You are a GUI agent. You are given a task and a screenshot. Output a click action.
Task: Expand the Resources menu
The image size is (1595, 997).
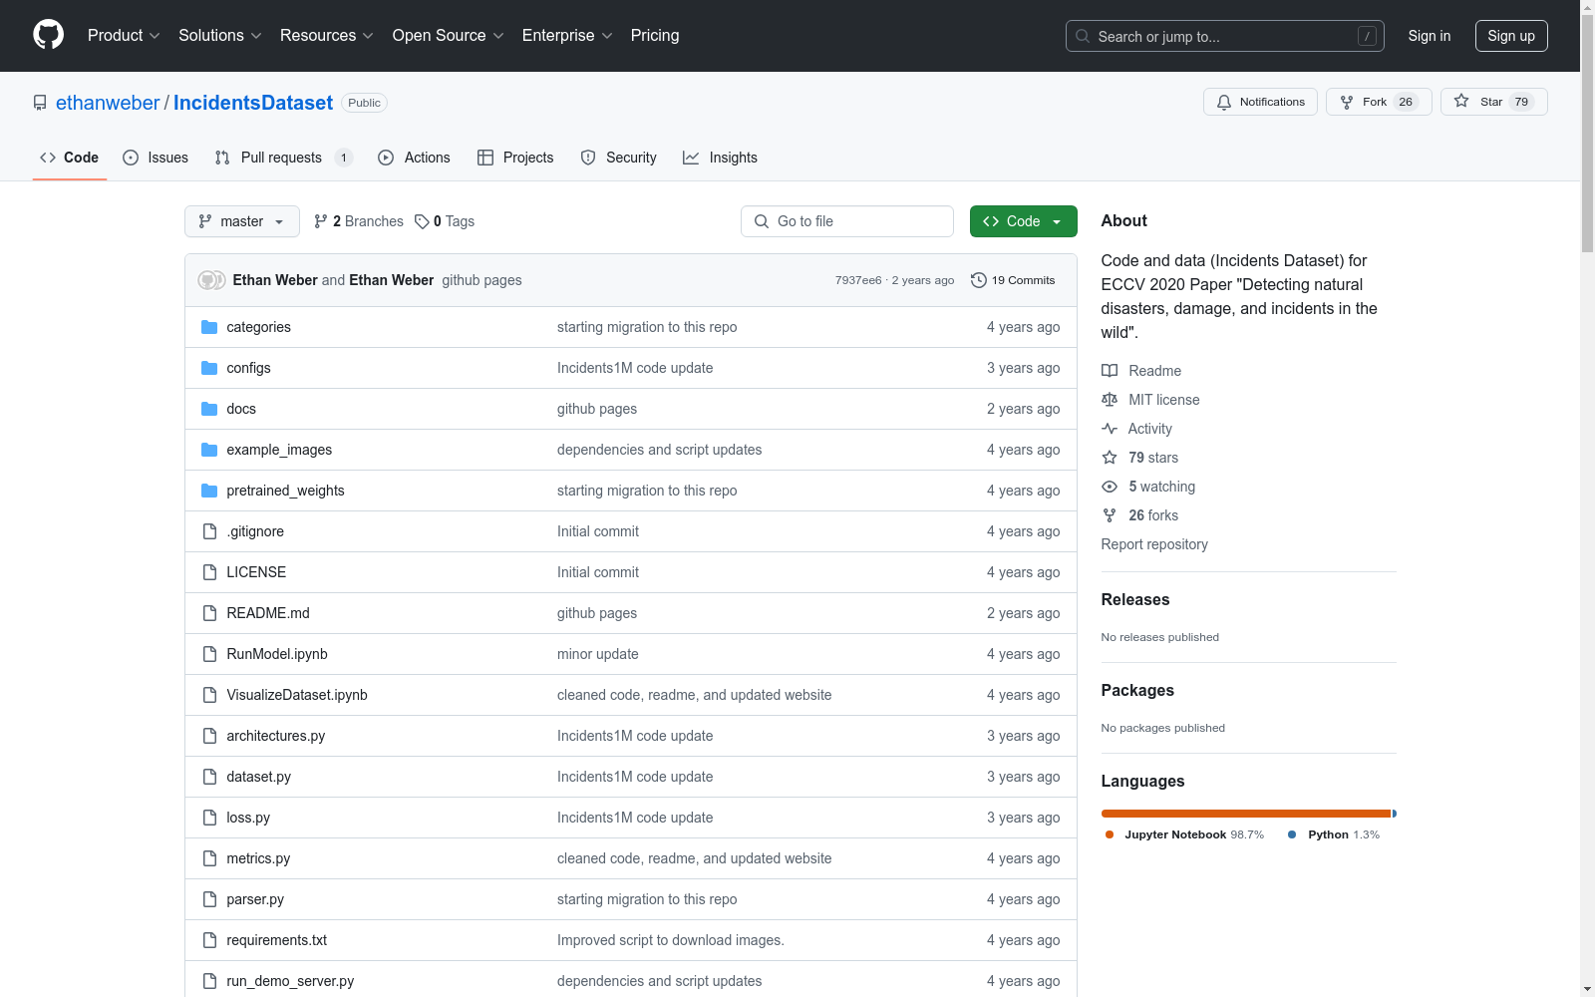coord(327,36)
